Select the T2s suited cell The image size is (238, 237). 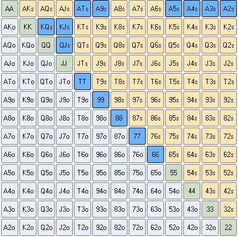point(228,81)
